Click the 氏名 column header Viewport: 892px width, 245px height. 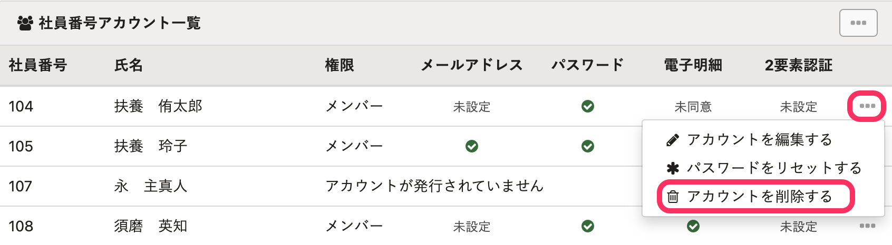click(x=129, y=66)
